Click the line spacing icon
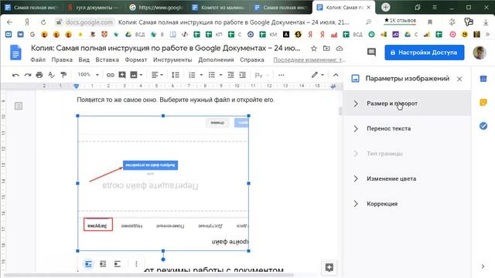The width and height of the screenshot is (495, 278). 176,75
